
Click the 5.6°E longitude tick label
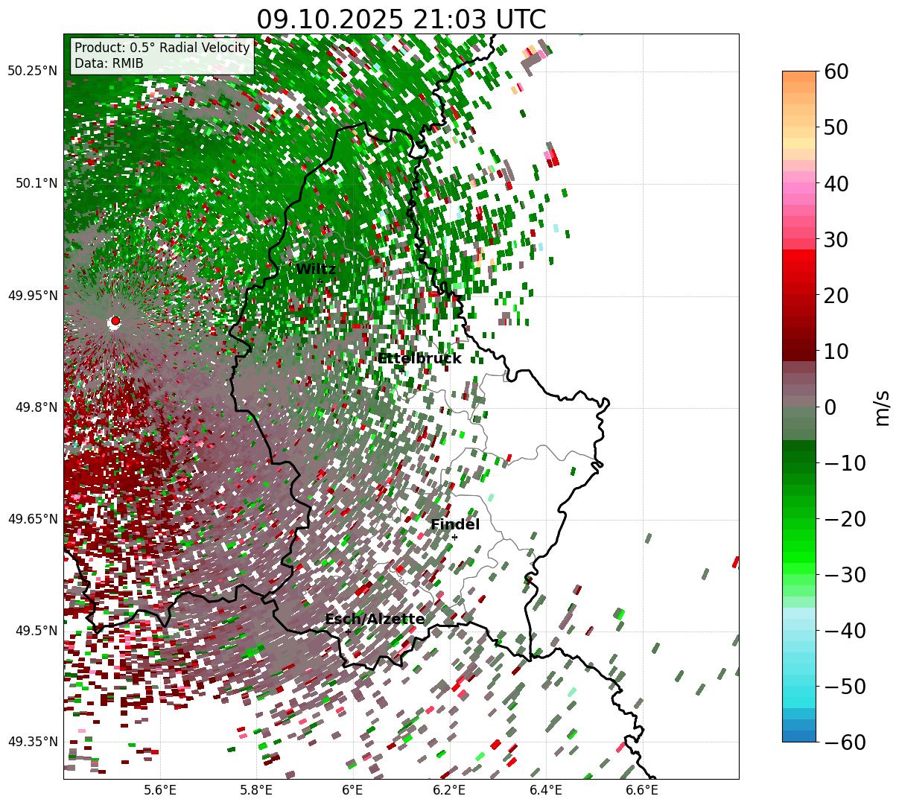tap(160, 790)
